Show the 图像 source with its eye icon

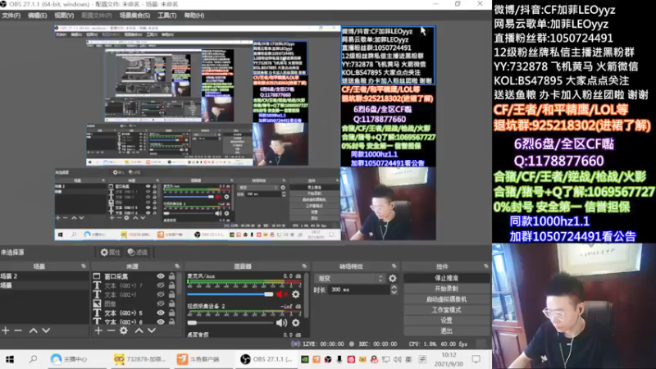[x=160, y=303]
